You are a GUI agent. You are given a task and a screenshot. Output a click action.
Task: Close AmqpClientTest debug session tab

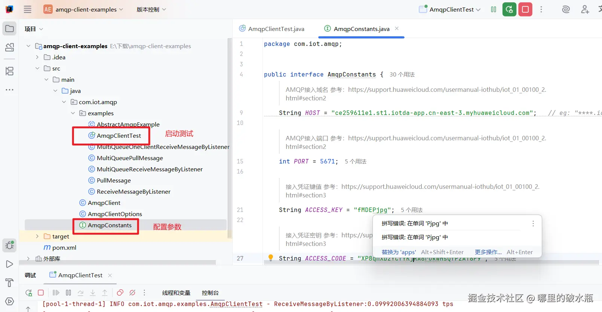(x=110, y=275)
